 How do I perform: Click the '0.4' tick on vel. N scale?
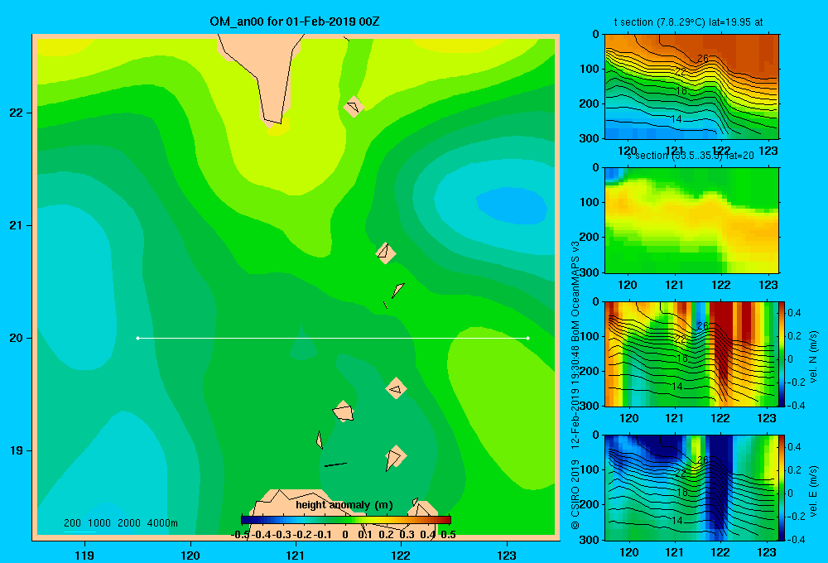[x=794, y=313]
